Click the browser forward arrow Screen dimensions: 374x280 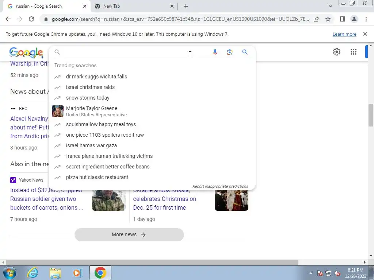click(20, 19)
